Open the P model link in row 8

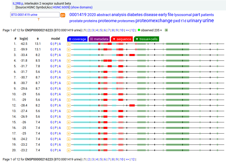tap(56, 83)
